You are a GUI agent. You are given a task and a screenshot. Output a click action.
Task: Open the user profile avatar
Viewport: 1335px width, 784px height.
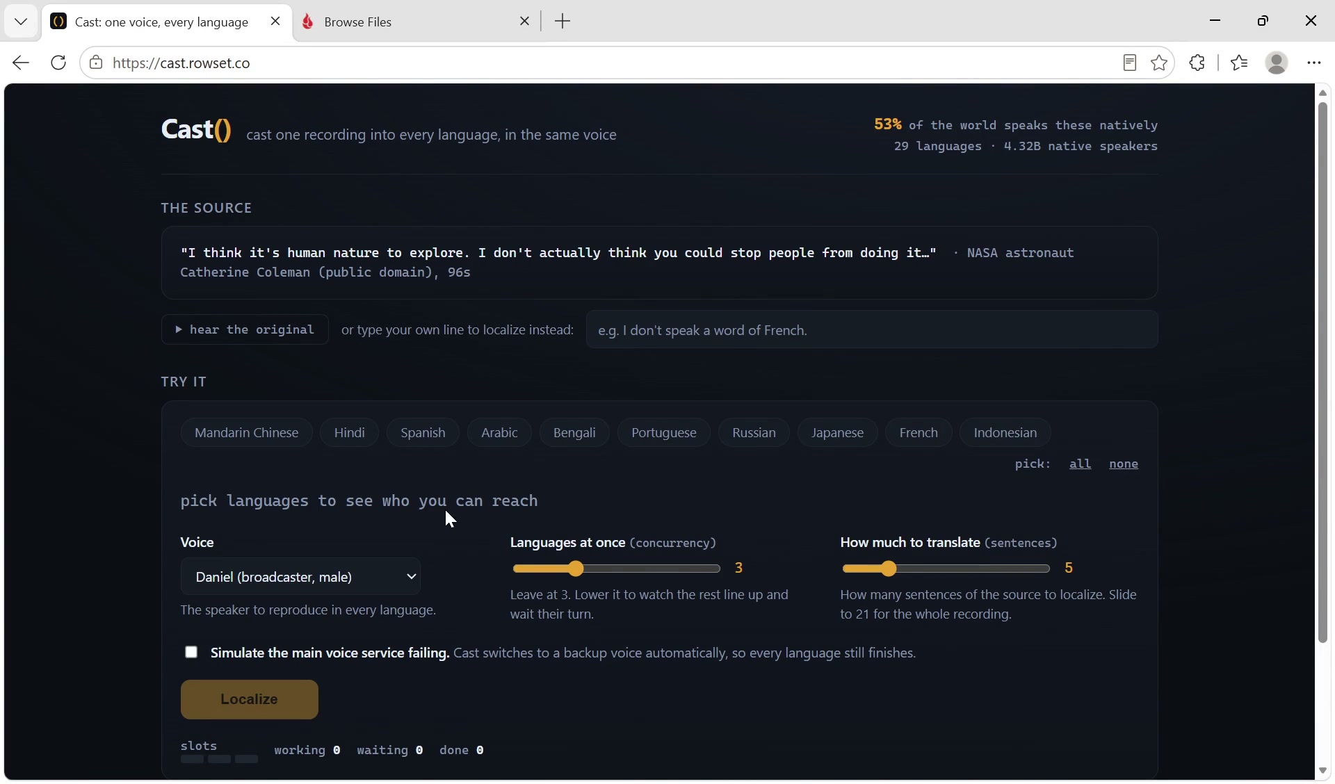coord(1277,63)
